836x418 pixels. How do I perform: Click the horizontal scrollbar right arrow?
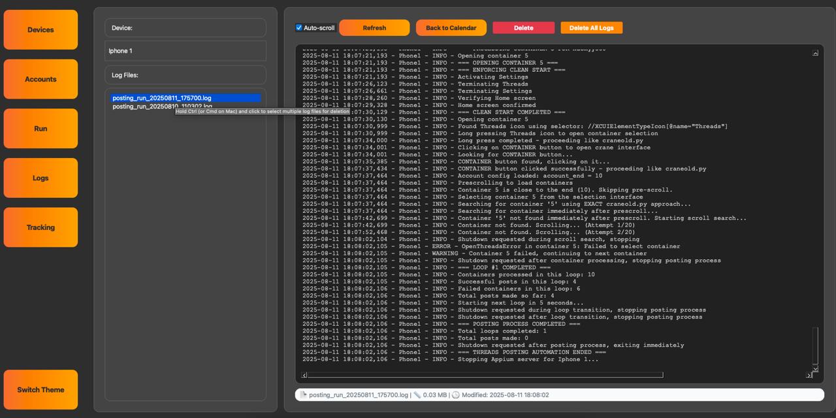(x=809, y=375)
